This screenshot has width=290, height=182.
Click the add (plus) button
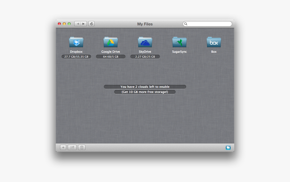pyautogui.click(x=63, y=148)
